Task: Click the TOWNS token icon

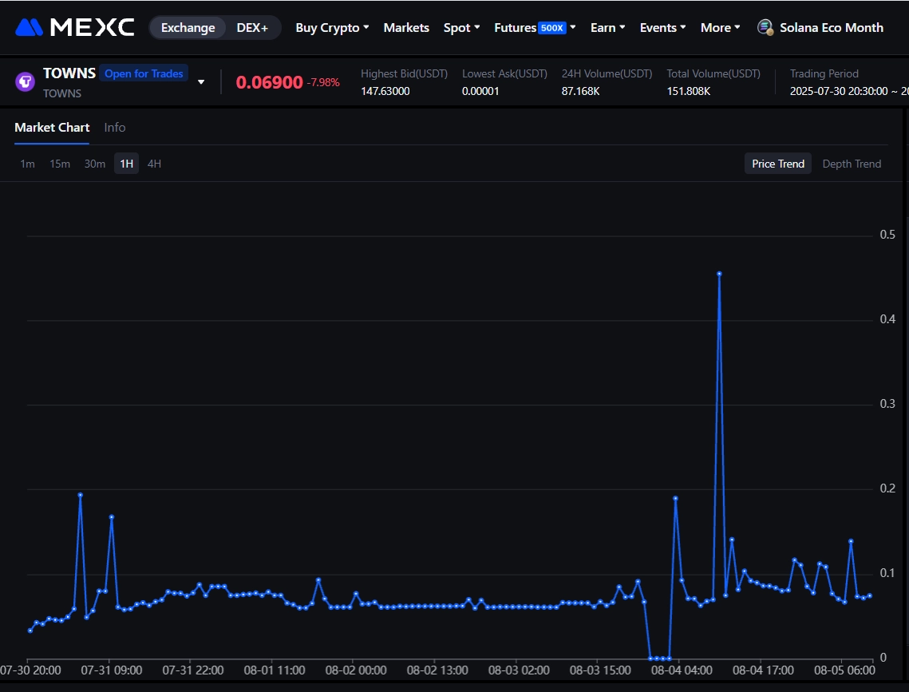Action: point(26,81)
